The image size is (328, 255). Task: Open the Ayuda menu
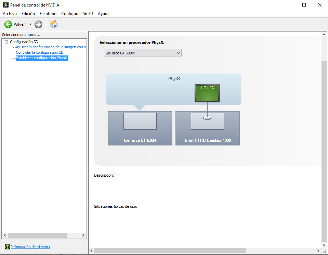tap(104, 14)
